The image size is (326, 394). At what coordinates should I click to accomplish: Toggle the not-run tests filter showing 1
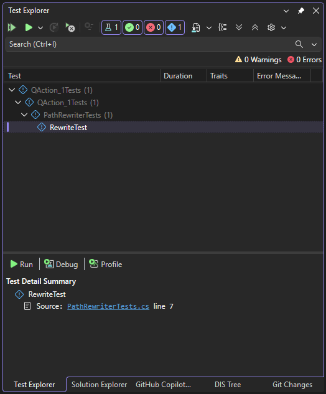[x=175, y=27]
